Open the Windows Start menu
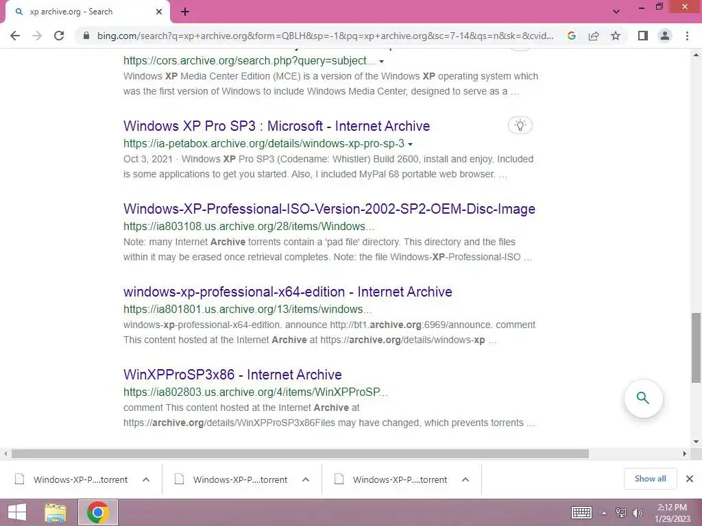This screenshot has height=526, width=702. coord(17,512)
